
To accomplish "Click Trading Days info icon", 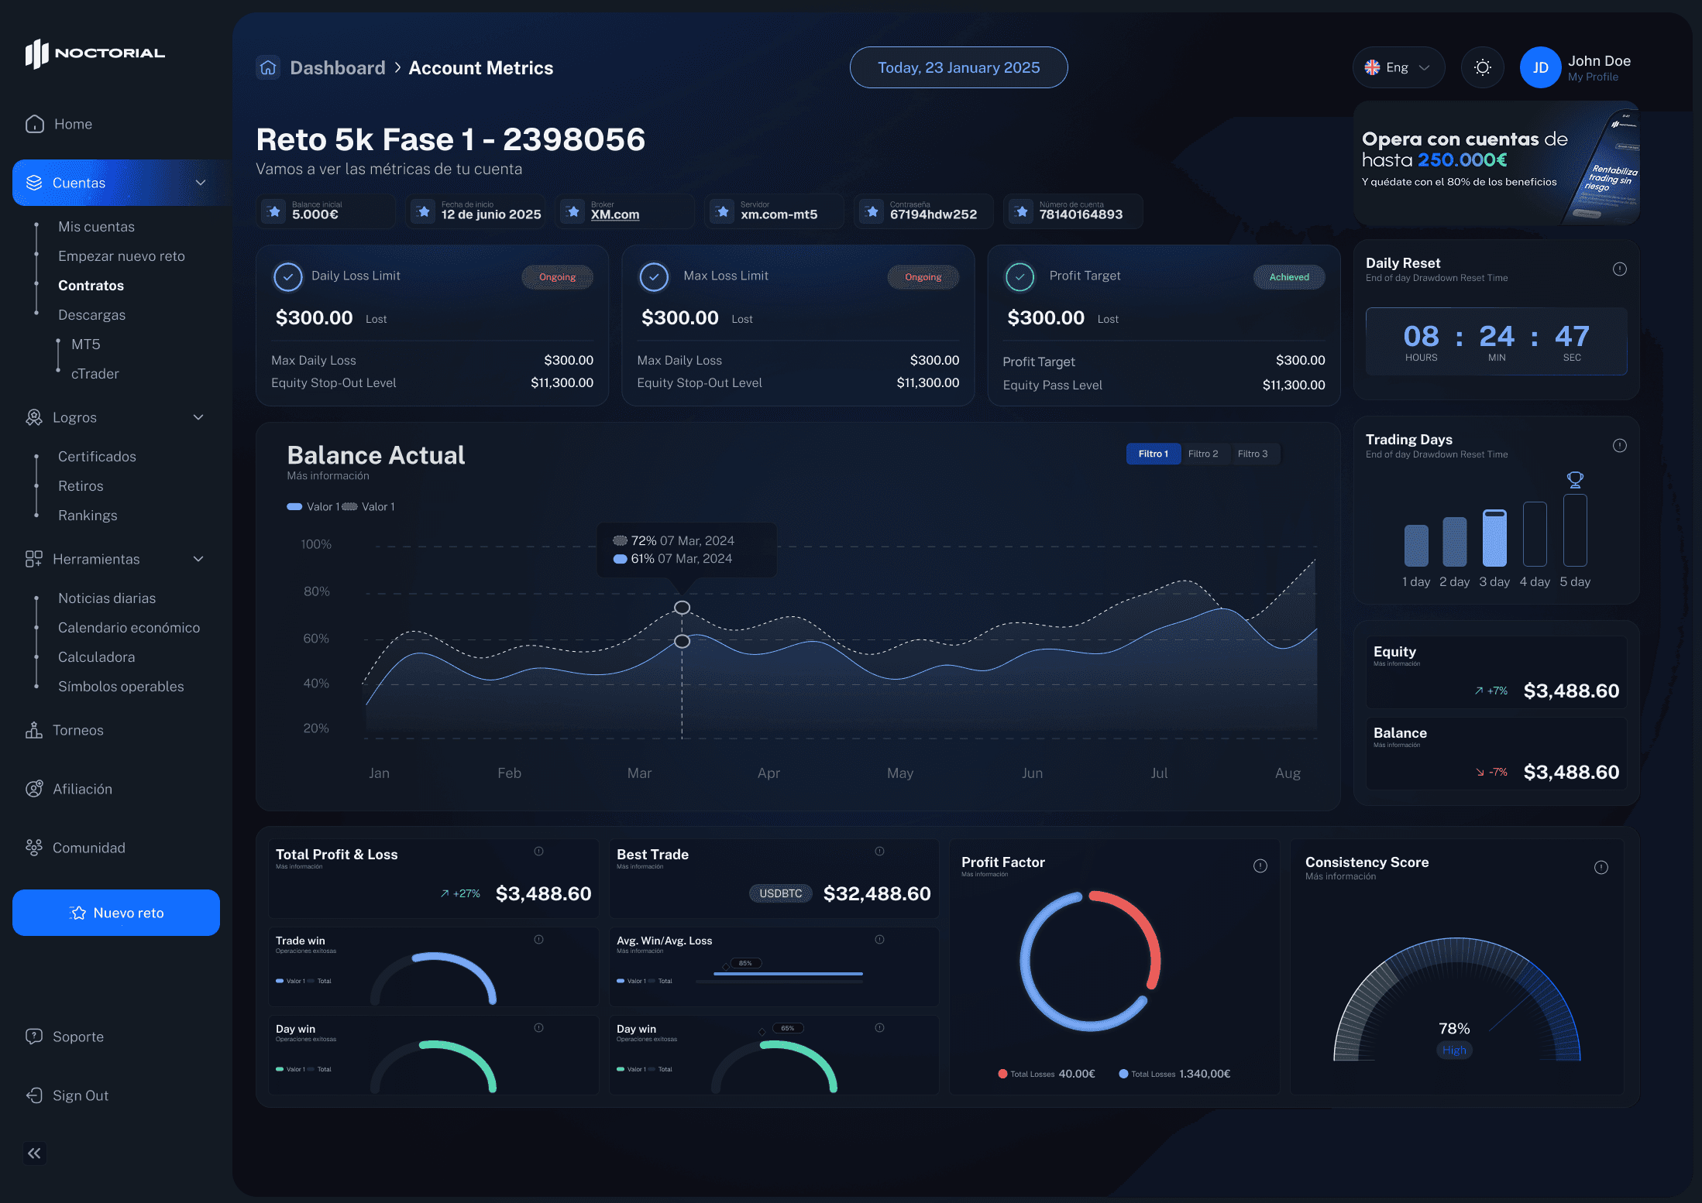I will click(x=1619, y=446).
